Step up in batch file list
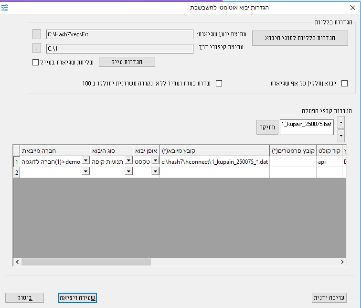Screen dimensions: 361x308 click(x=341, y=123)
